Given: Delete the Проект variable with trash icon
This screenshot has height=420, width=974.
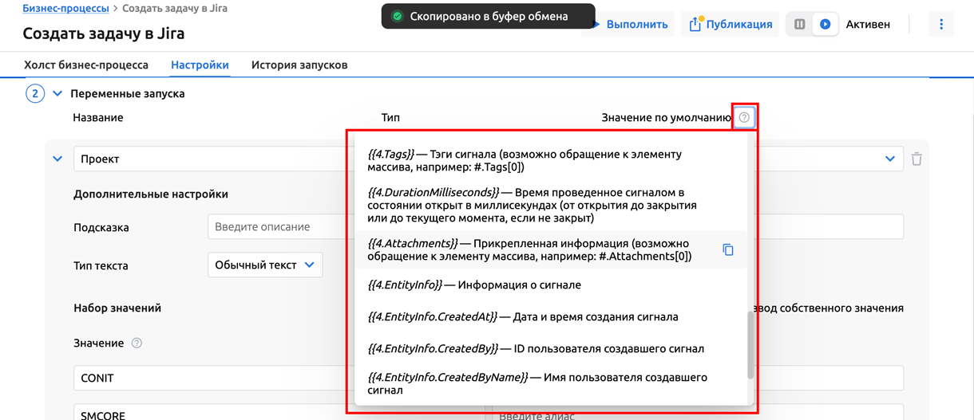Looking at the screenshot, I should 917,159.
